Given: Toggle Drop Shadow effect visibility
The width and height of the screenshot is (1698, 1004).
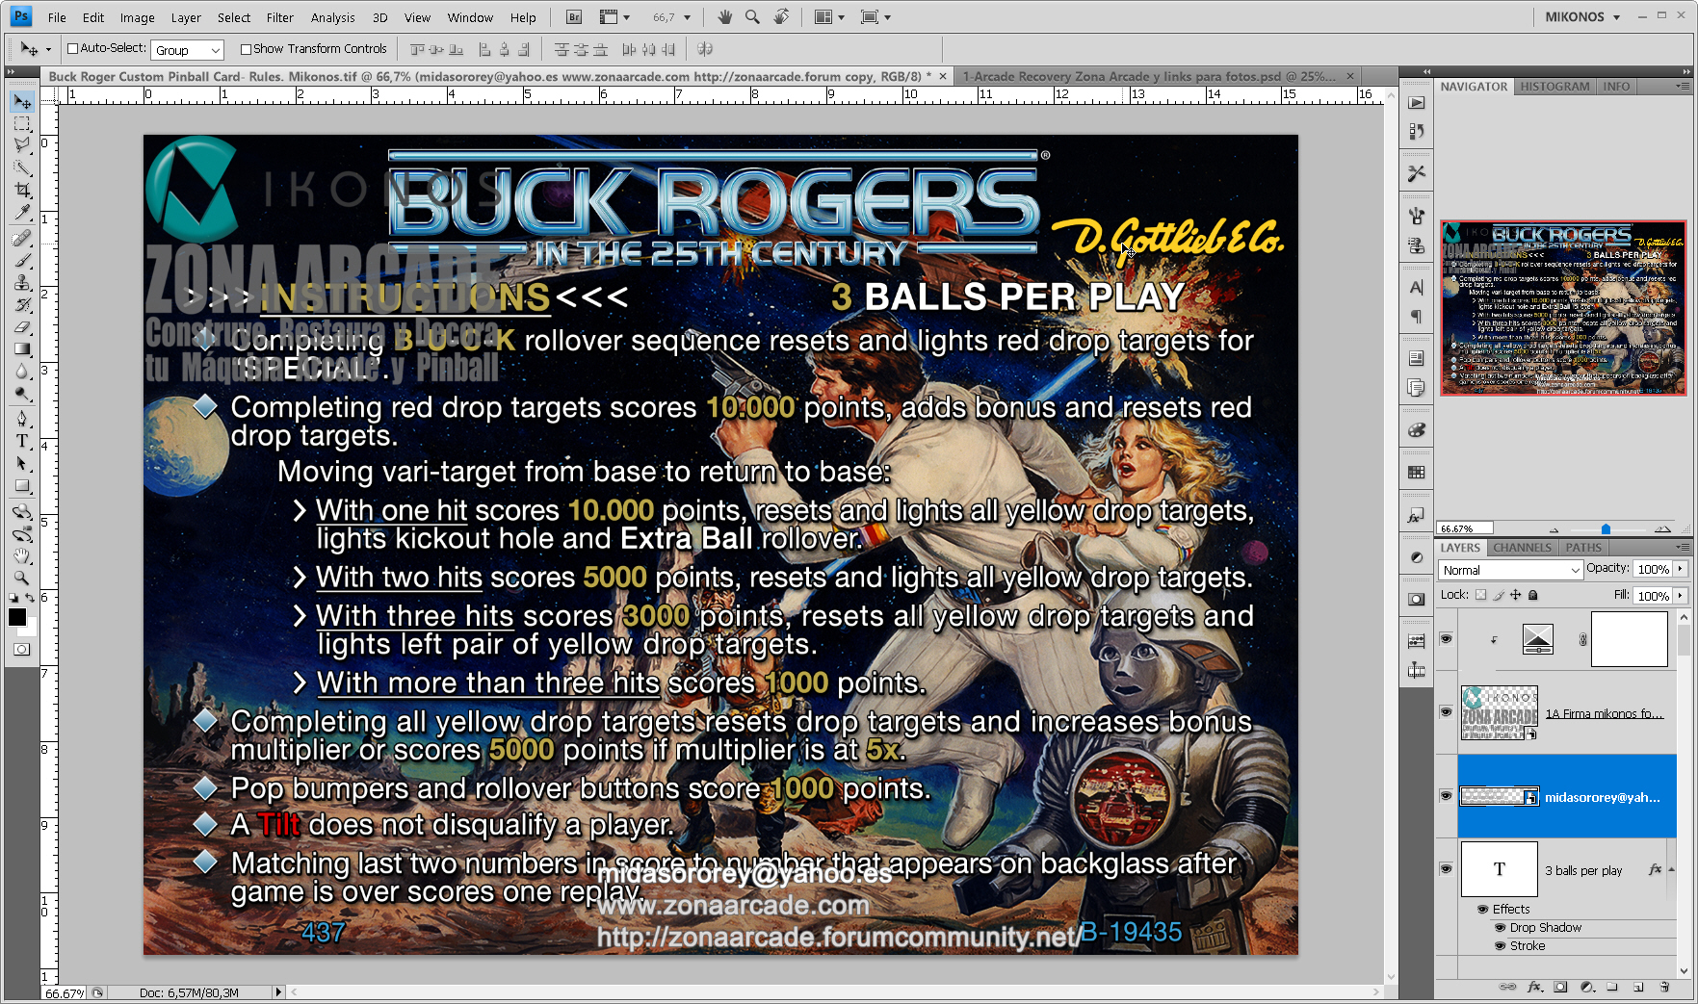Looking at the screenshot, I should [x=1500, y=927].
